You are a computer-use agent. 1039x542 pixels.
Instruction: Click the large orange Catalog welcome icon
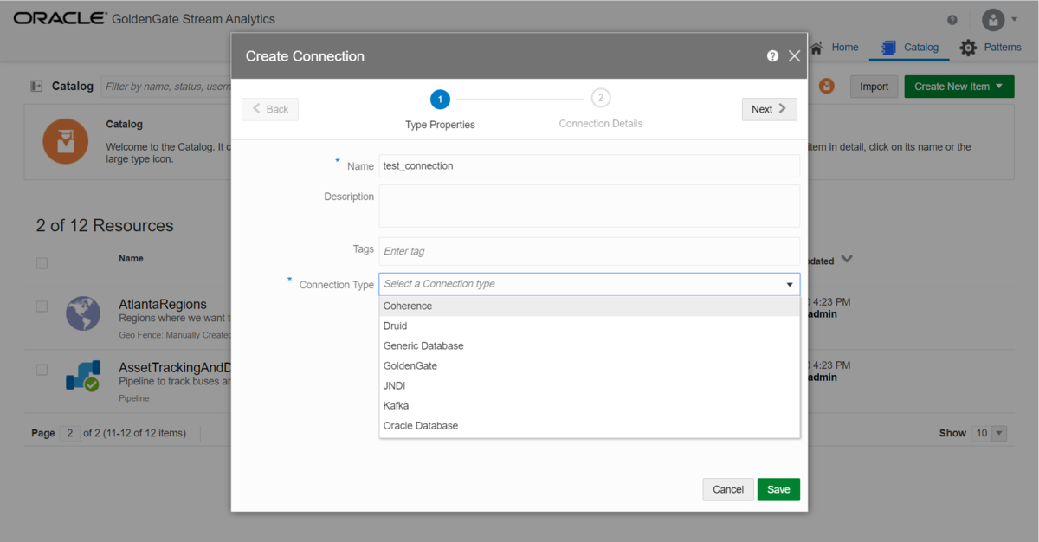[x=66, y=141]
